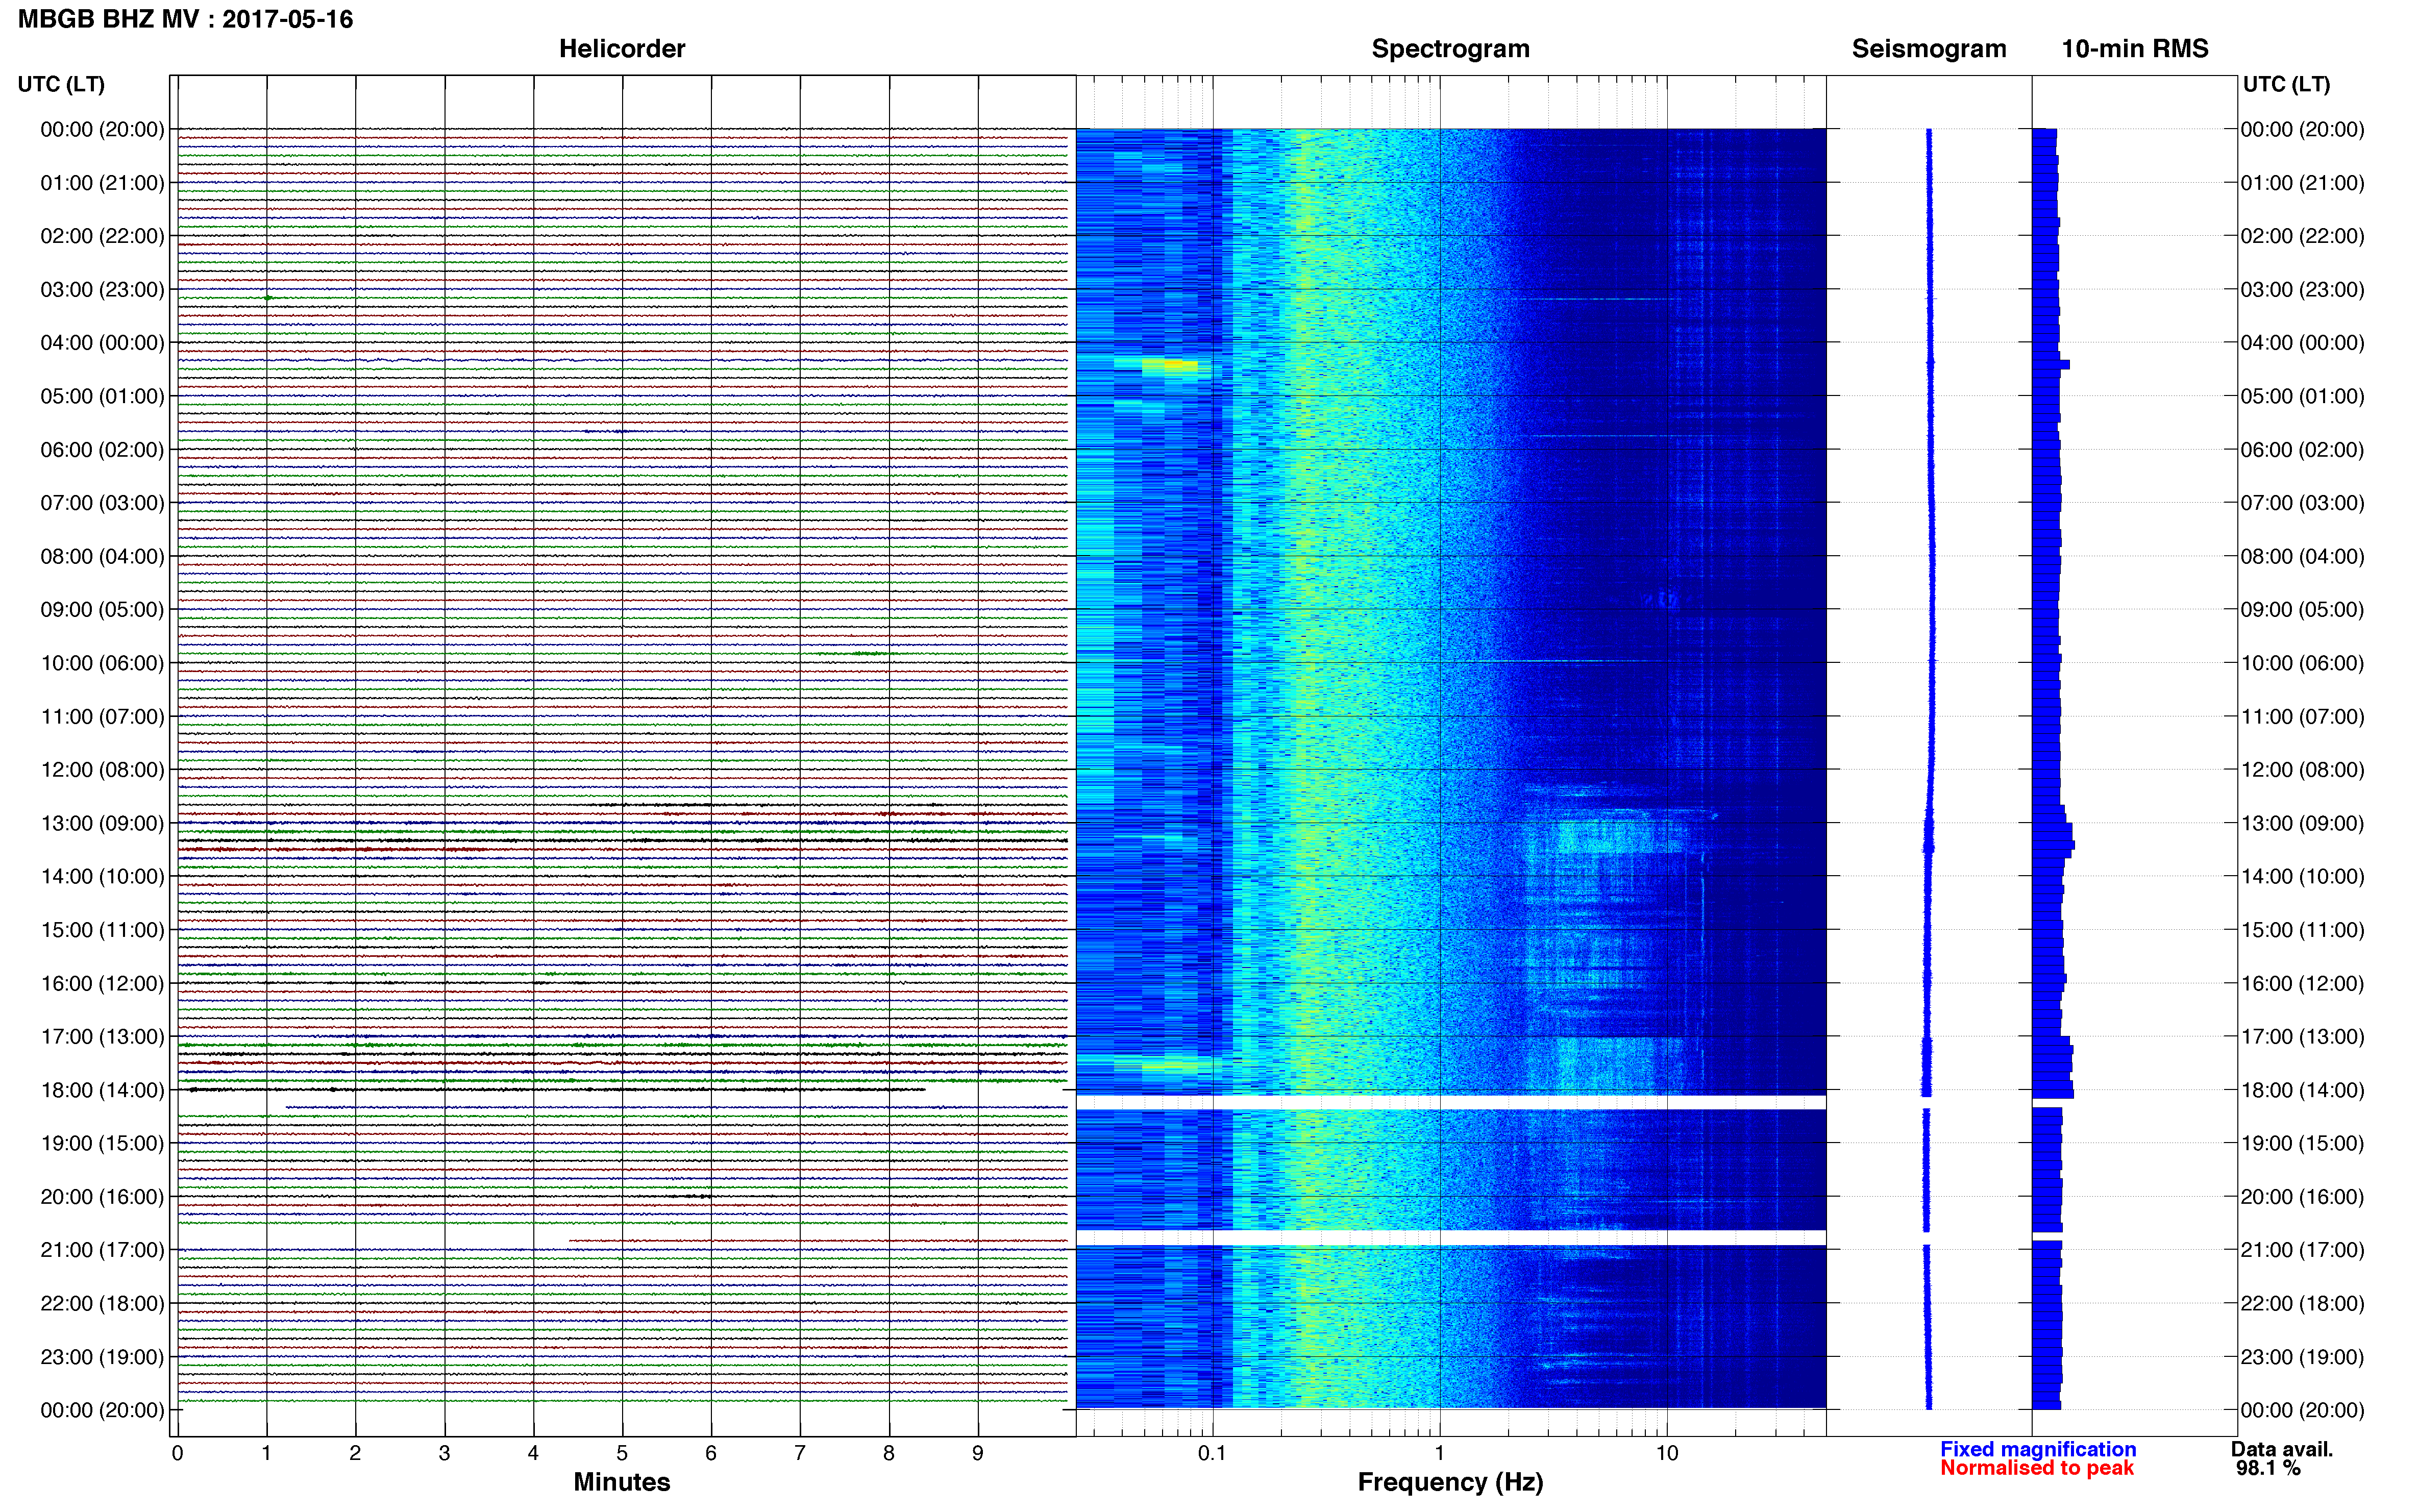Click left-axis time label '15:00 (11:00)'
Image resolution: width=2419 pixels, height=1512 pixels.
(x=102, y=930)
